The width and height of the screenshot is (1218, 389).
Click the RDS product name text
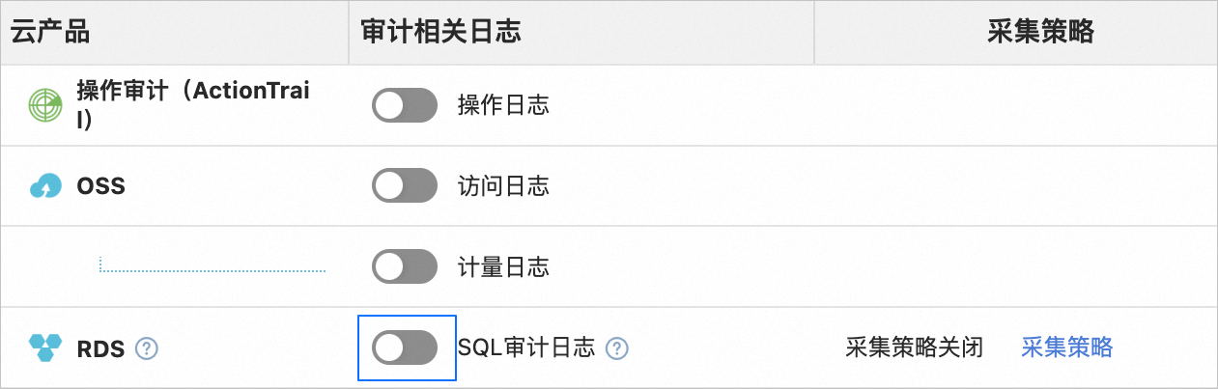pos(100,348)
